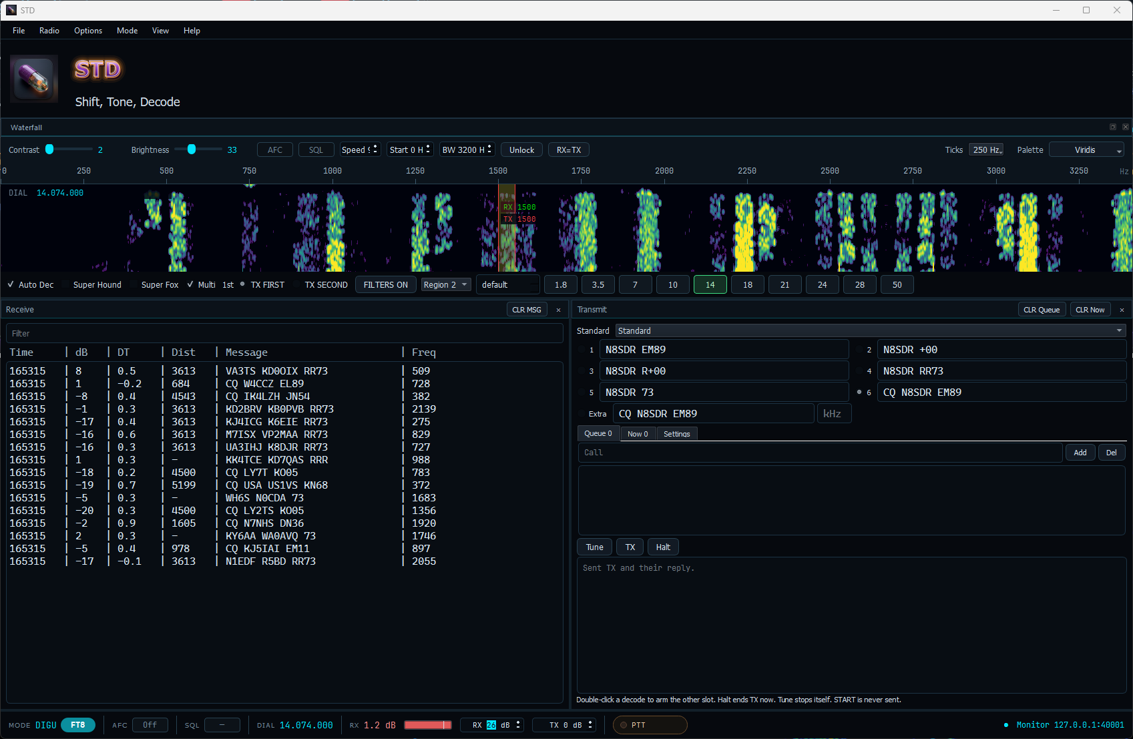Screen dimensions: 1133x739
Task: Adjust the Speed spinner arrows
Action: (x=375, y=150)
